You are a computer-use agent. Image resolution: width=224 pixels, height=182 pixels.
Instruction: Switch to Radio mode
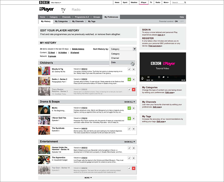coord(76,10)
